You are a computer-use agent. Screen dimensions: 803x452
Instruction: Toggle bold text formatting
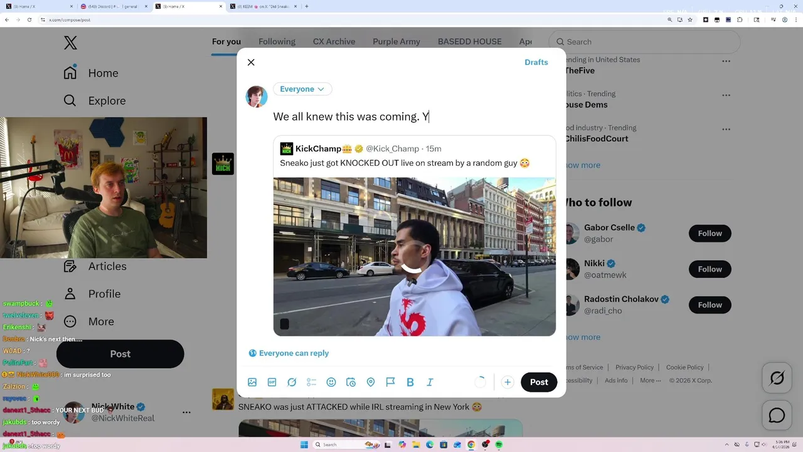click(410, 382)
